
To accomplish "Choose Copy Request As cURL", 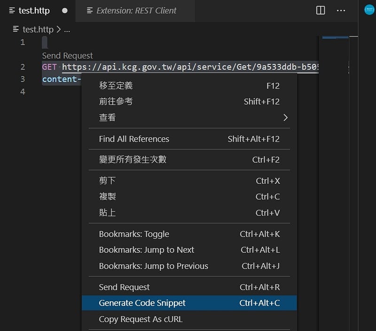I will coord(141,319).
